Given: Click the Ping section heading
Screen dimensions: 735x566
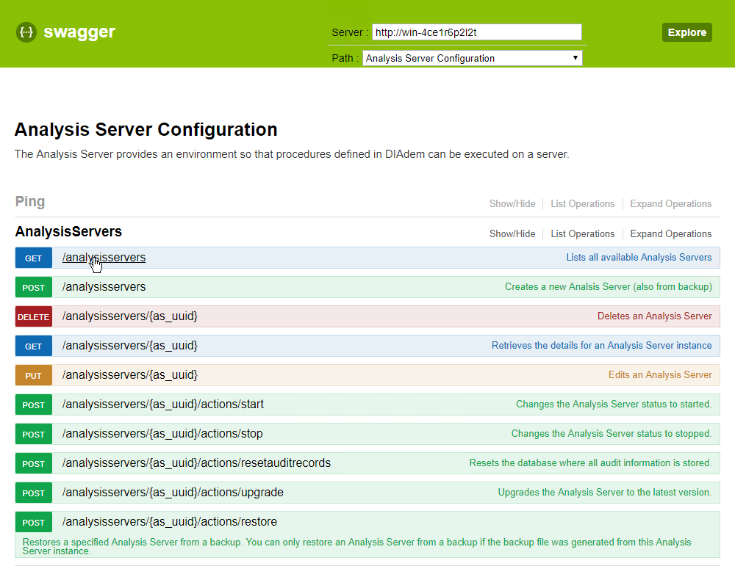Looking at the screenshot, I should click(30, 202).
